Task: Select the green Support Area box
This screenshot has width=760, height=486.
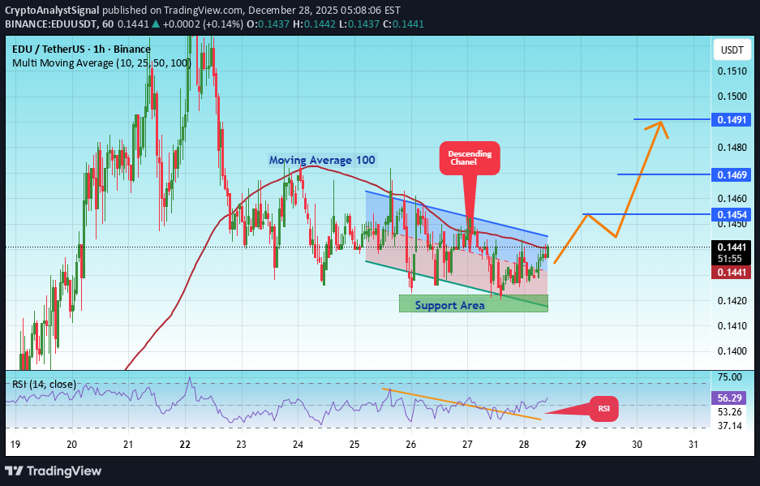Action: (473, 304)
